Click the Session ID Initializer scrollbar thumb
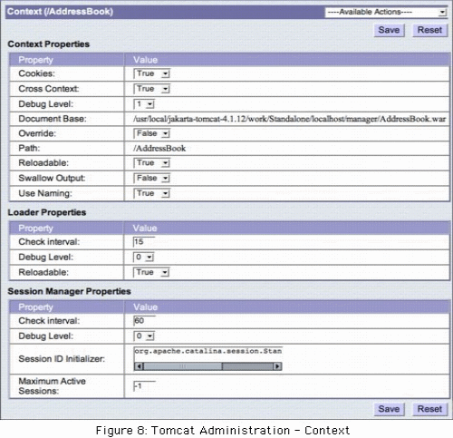The image size is (453, 438). 183,366
